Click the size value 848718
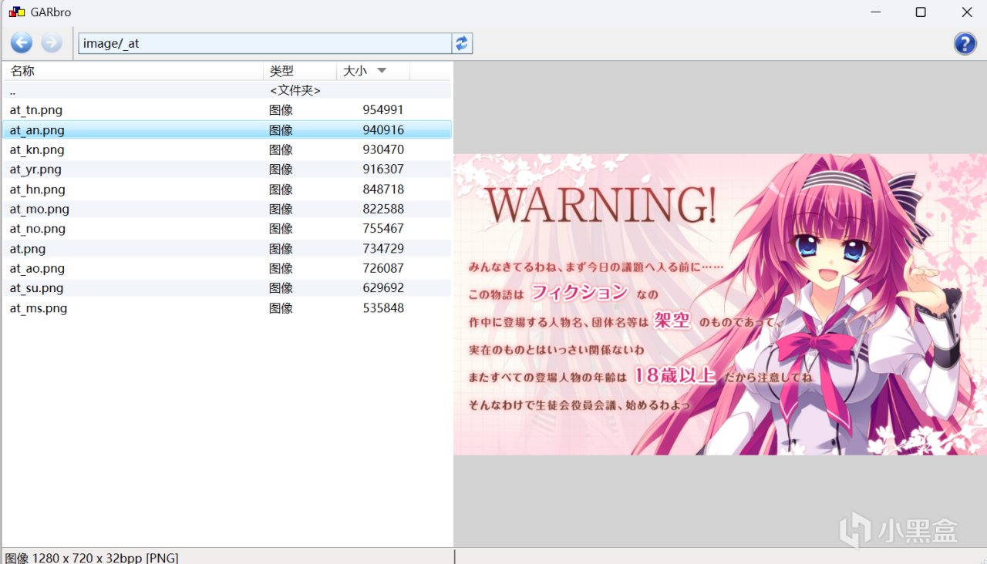The height and width of the screenshot is (564, 987). pos(383,190)
